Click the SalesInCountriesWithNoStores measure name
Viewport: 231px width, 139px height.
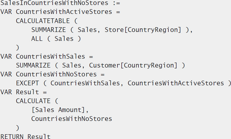click(54, 3)
